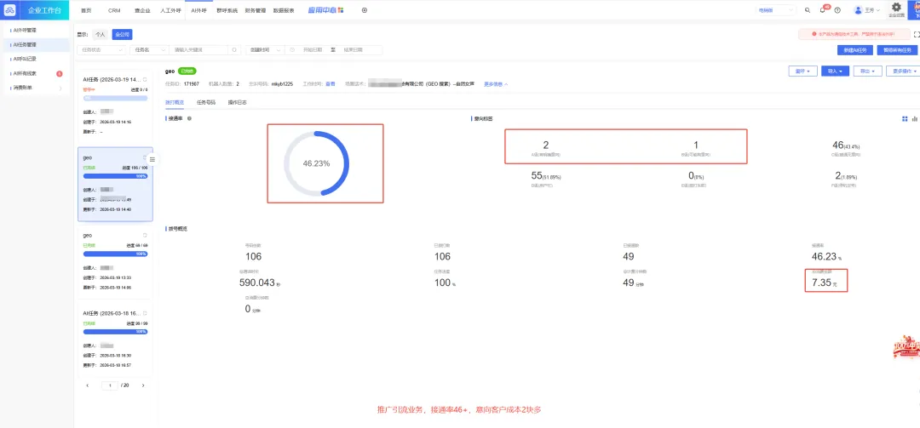This screenshot has height=428, width=920.
Task: Select AI任务管理 in sidebar
Action: pos(35,44)
